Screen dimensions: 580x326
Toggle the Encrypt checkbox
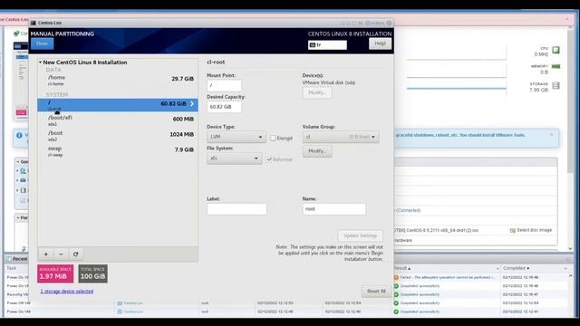point(273,138)
